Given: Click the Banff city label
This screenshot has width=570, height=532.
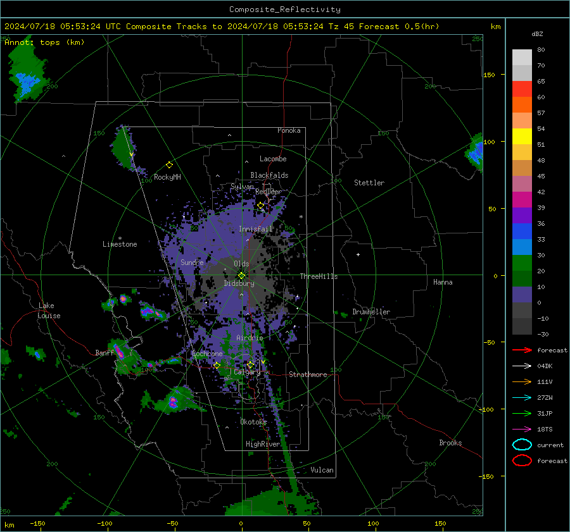Looking at the screenshot, I should pyautogui.click(x=104, y=352).
